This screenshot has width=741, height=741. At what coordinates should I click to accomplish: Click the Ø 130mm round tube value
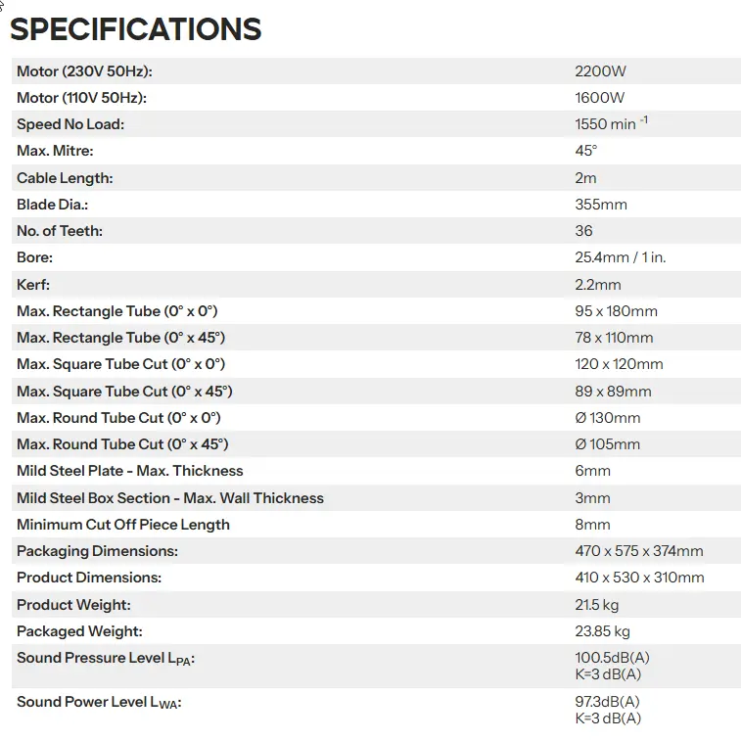point(607,418)
